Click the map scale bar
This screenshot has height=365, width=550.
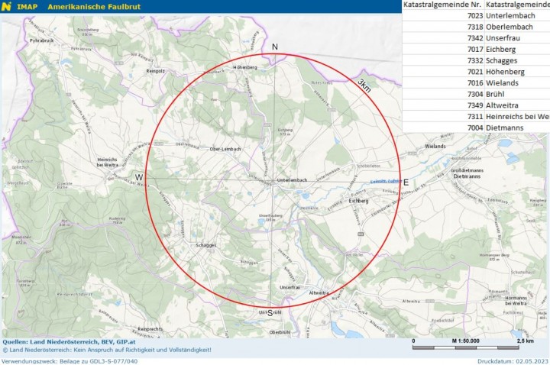tap(466, 348)
